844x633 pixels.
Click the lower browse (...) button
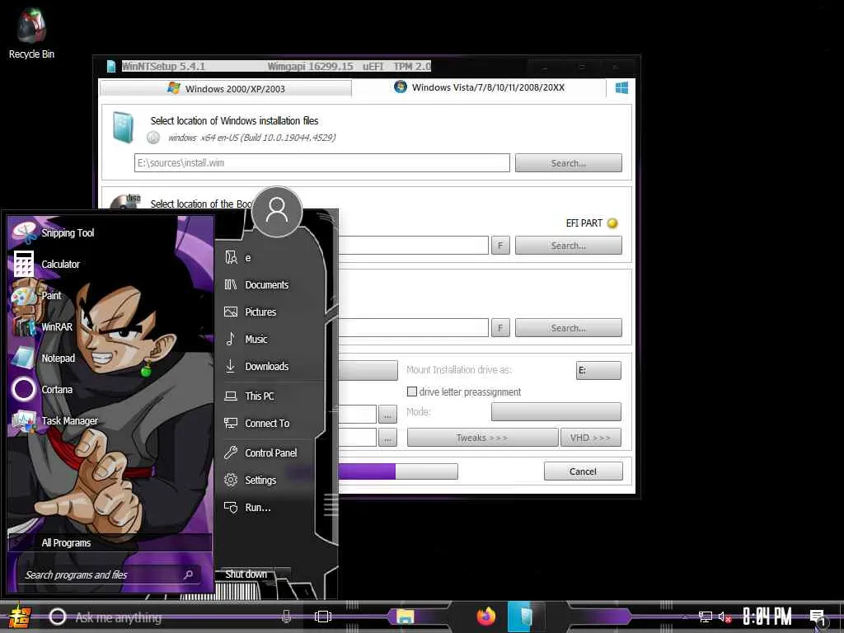[387, 438]
